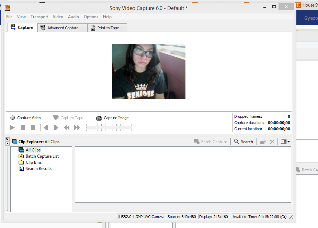Click the webcam preview image
This screenshot has height=228, width=318.
pyautogui.click(x=149, y=71)
